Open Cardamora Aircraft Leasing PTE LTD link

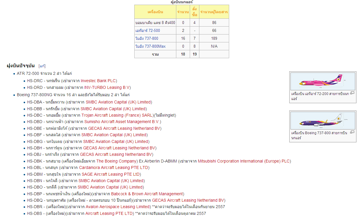click(x=114, y=167)
